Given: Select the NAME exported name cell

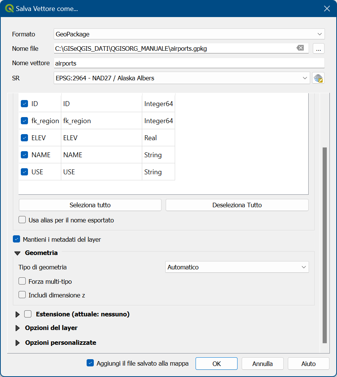Looking at the screenshot, I should click(101, 155).
